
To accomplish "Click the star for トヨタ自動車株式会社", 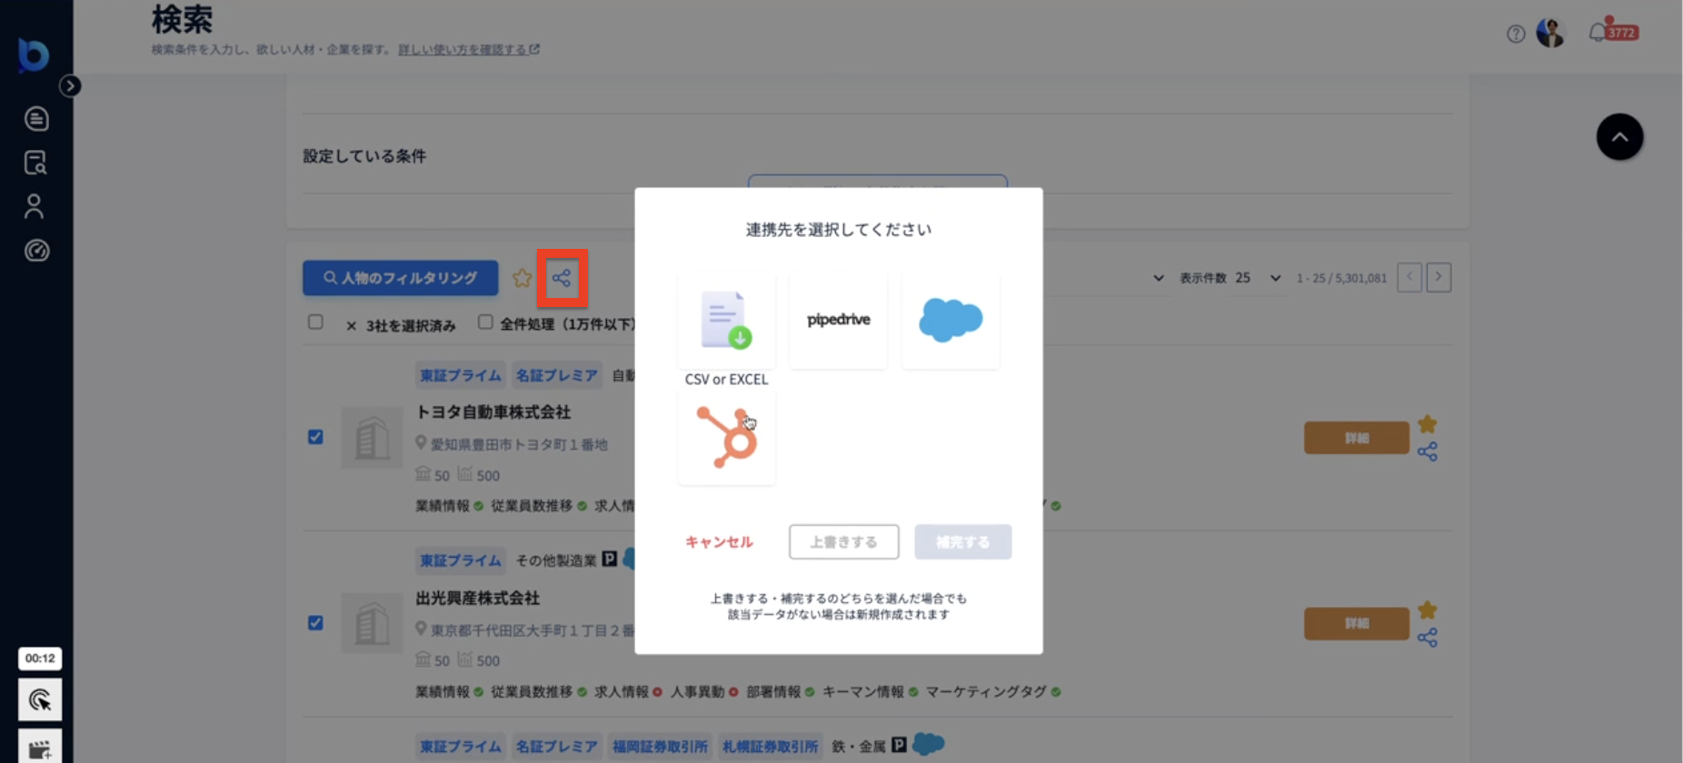I will point(1428,424).
